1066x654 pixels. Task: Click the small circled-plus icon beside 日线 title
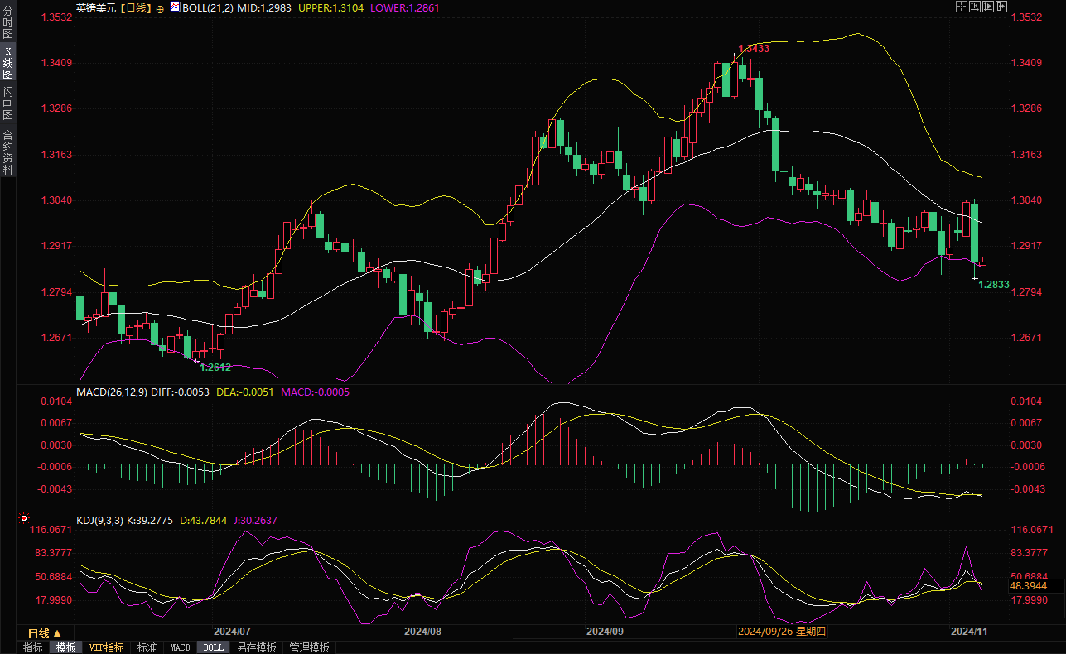click(160, 8)
